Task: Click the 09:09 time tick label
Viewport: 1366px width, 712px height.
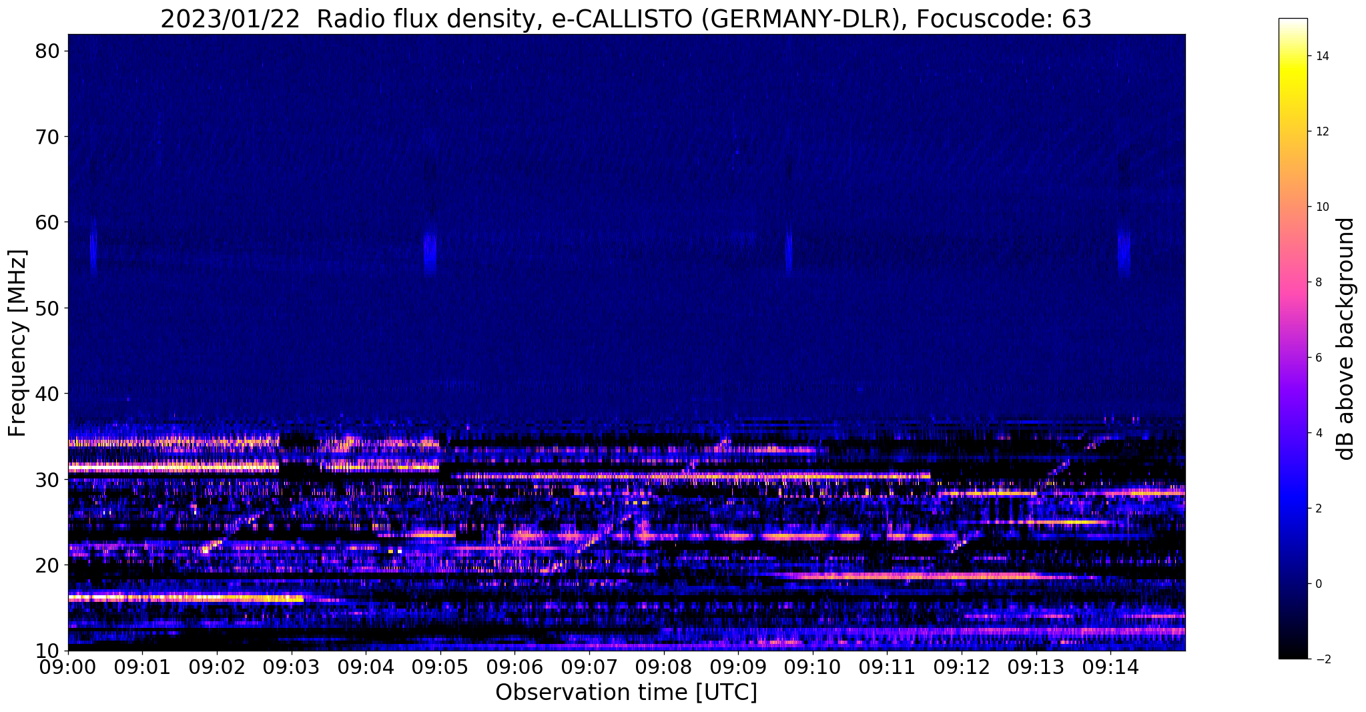Action: tap(738, 667)
